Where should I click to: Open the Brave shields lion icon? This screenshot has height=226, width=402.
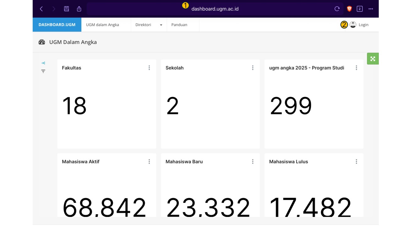pos(349,9)
